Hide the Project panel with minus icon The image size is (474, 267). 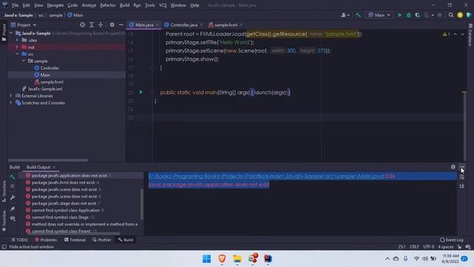click(121, 24)
